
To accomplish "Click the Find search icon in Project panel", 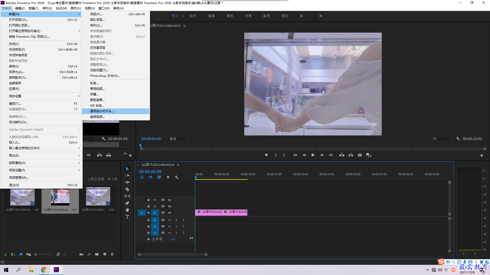I will point(89,254).
